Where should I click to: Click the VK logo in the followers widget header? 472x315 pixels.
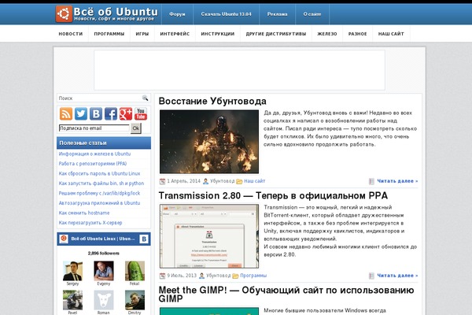tap(144, 239)
